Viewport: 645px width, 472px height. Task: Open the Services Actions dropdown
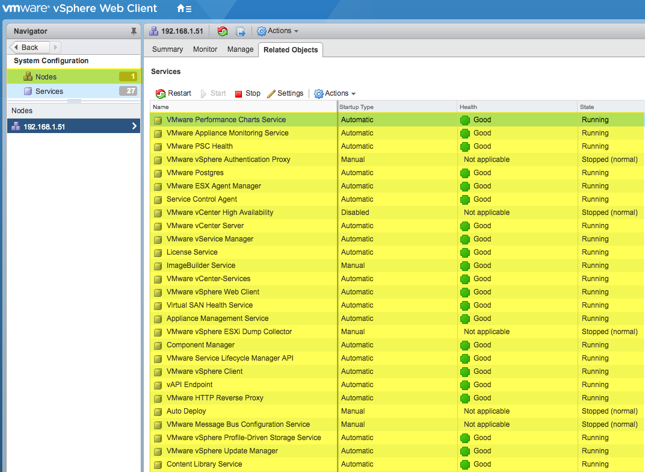[335, 93]
